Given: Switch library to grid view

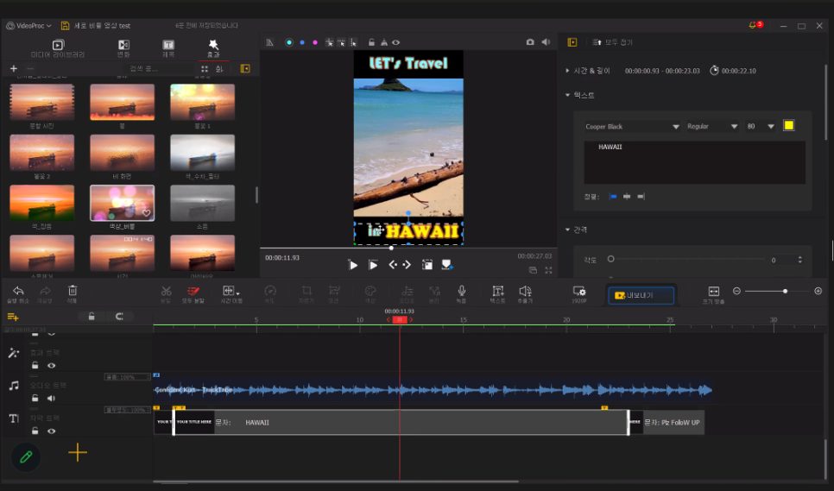Looking at the screenshot, I should pyautogui.click(x=205, y=69).
